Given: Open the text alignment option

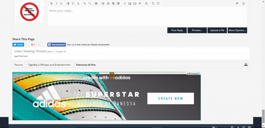Looking at the screenshot, I should (x=96, y=3).
